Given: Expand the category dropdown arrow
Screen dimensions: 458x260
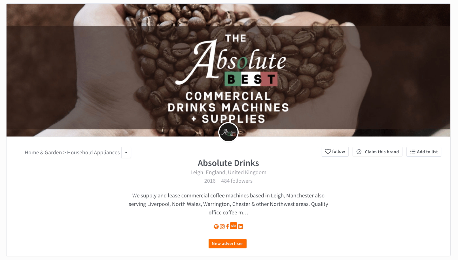Looking at the screenshot, I should (x=126, y=152).
